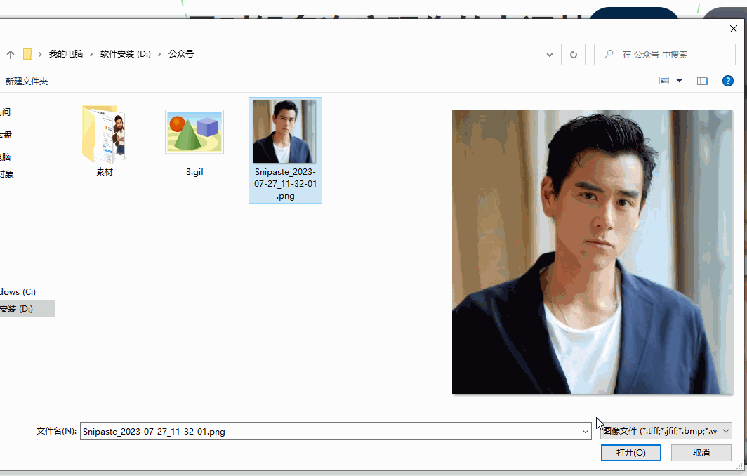Expand the file name dropdown arrow

586,432
